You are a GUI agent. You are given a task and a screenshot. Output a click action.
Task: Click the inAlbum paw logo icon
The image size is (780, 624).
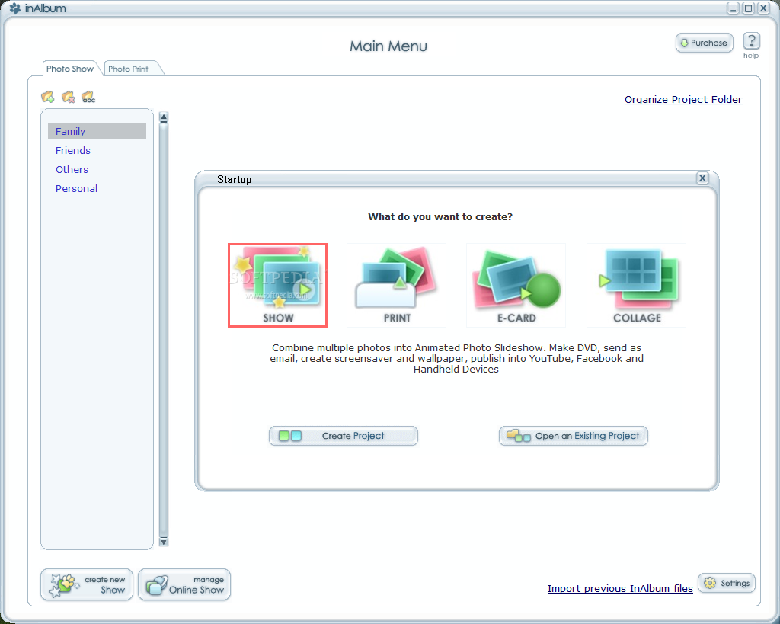point(15,8)
